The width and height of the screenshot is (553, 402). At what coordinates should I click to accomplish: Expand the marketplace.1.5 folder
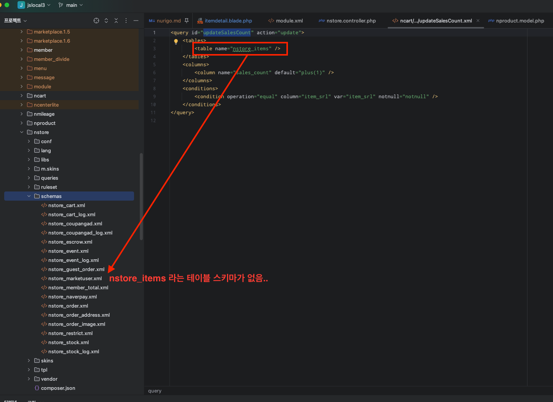(22, 32)
